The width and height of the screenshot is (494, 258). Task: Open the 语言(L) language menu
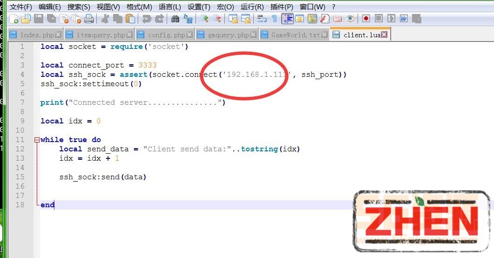coord(169,7)
